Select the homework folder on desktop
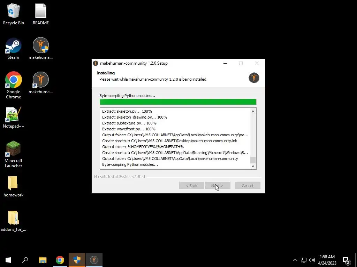 click(14, 187)
